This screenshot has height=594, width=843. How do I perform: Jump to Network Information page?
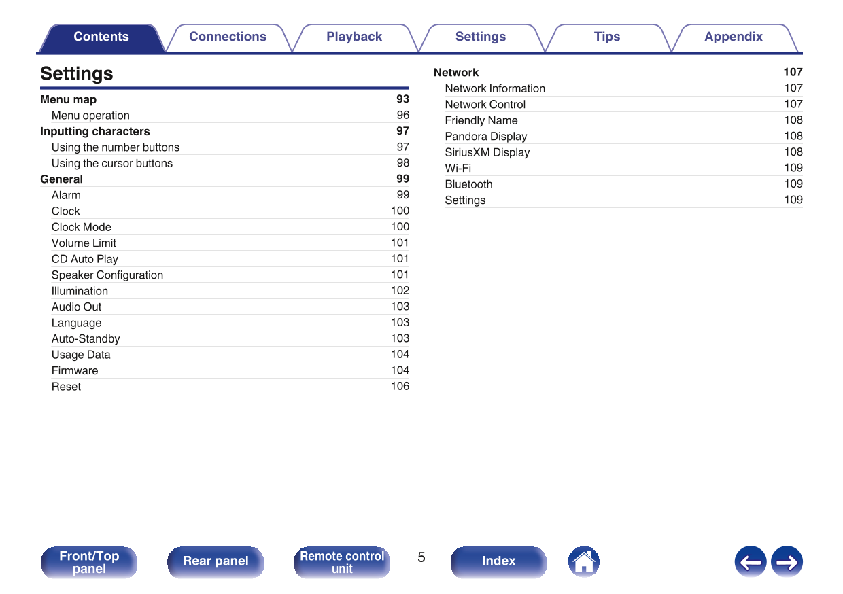pos(495,88)
